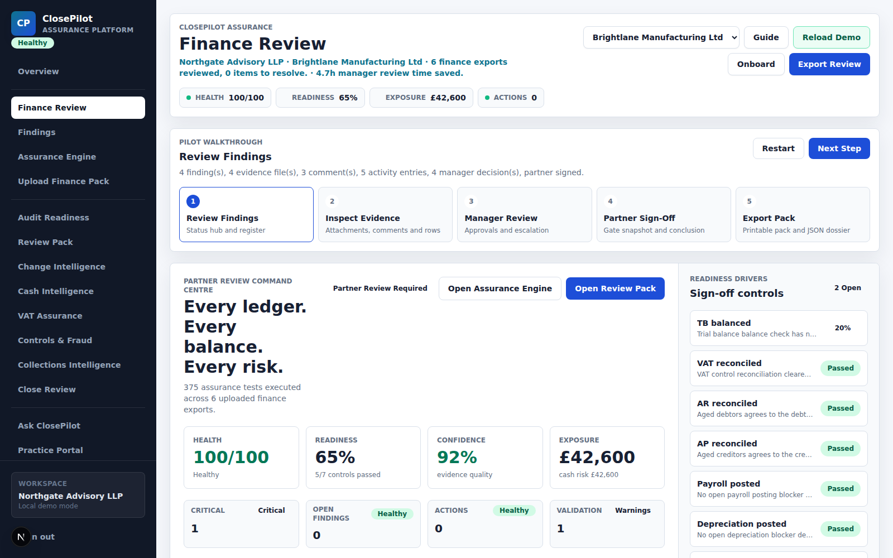Export the review with Export Review

click(829, 64)
